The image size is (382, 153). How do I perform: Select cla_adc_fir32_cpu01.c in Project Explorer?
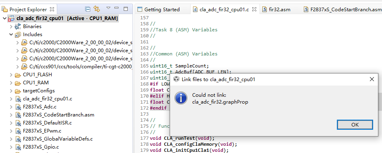pos(48,99)
